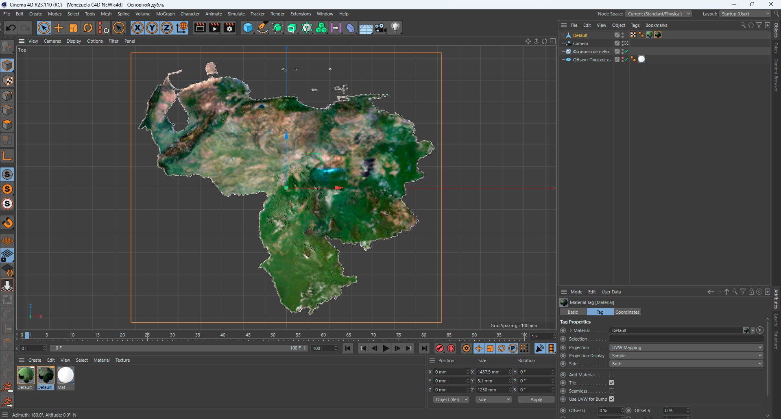
Task: Open the Projection dropdown showing UVW Mapping
Action: 686,347
